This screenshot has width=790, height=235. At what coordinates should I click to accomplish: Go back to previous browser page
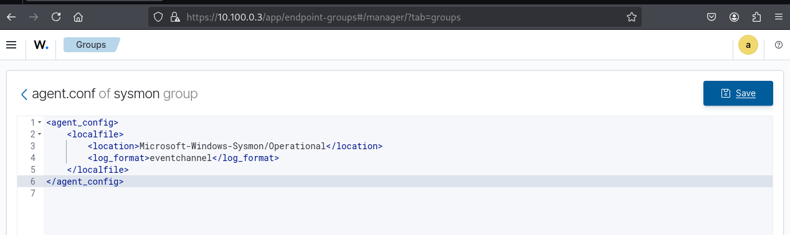11,17
